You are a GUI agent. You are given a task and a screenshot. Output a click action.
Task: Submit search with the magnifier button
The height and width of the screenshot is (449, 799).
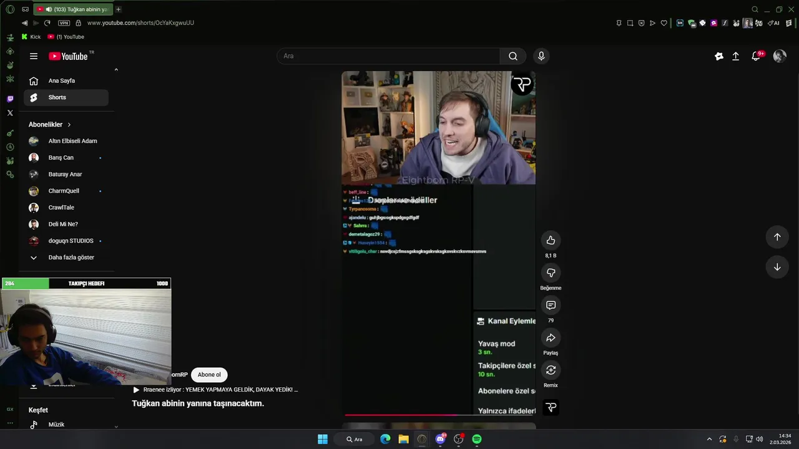pyautogui.click(x=513, y=56)
